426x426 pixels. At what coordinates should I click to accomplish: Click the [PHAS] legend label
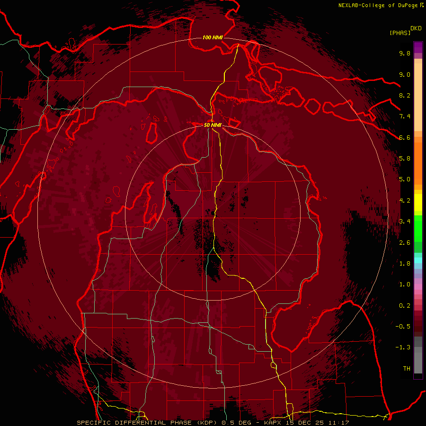400,33
